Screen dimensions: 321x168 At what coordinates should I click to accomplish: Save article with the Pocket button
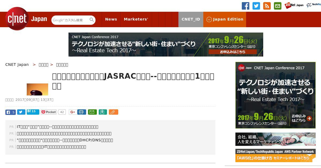point(49,112)
